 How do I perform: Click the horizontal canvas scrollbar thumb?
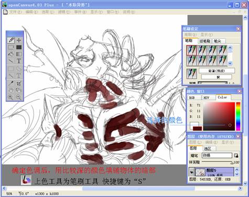(x=138, y=189)
